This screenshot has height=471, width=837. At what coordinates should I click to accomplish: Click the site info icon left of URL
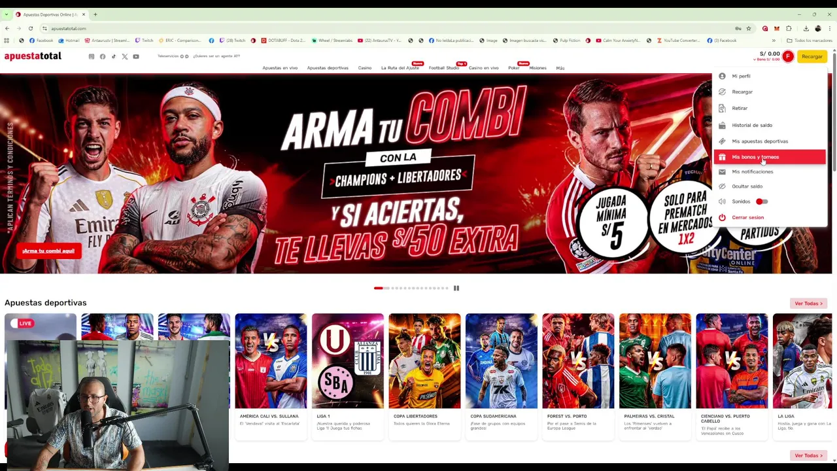pyautogui.click(x=44, y=28)
